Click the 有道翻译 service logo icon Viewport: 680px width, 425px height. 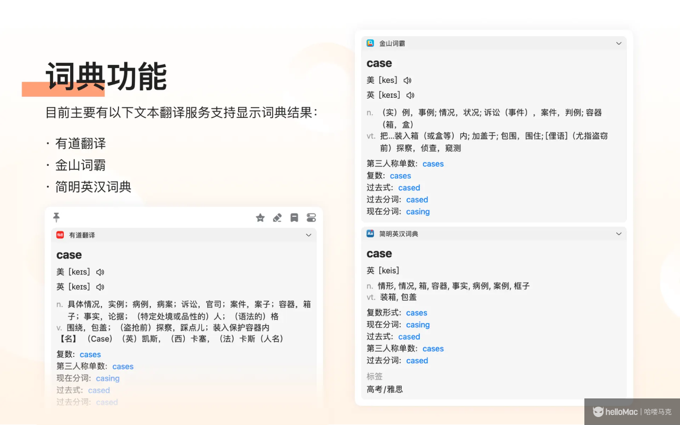[61, 235]
